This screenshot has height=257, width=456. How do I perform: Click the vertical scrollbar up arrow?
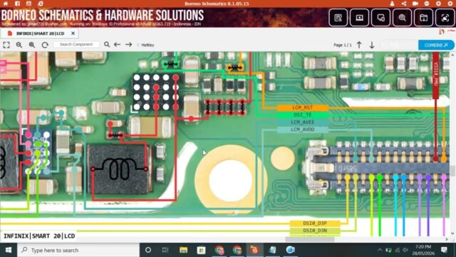pos(452,55)
